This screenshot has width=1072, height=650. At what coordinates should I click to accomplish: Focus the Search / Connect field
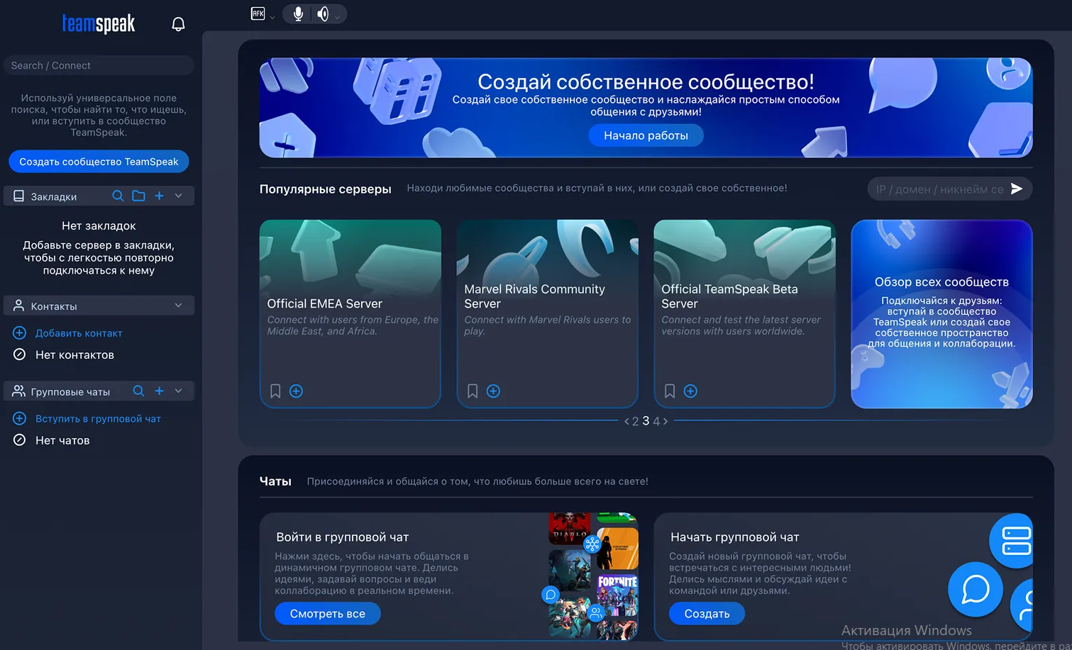coord(99,65)
